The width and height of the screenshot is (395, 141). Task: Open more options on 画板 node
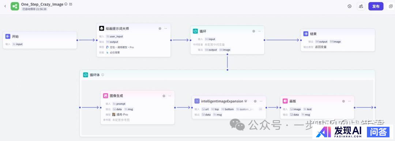[x=349, y=101]
